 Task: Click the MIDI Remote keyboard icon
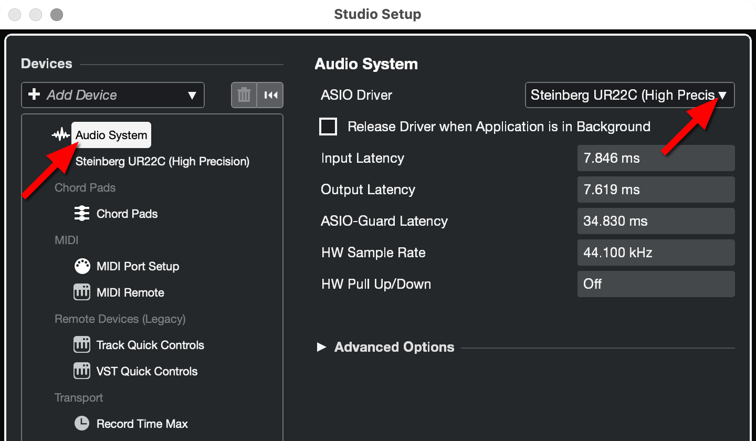coord(82,292)
